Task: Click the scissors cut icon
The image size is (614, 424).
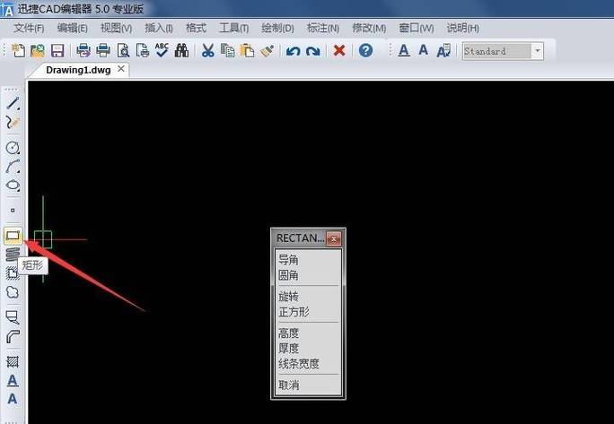Action: coord(208,51)
